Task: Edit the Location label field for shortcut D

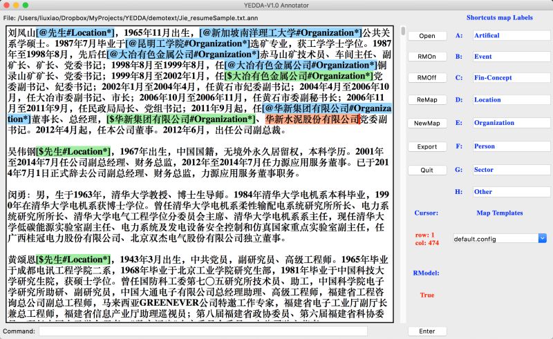Action: pos(512,99)
